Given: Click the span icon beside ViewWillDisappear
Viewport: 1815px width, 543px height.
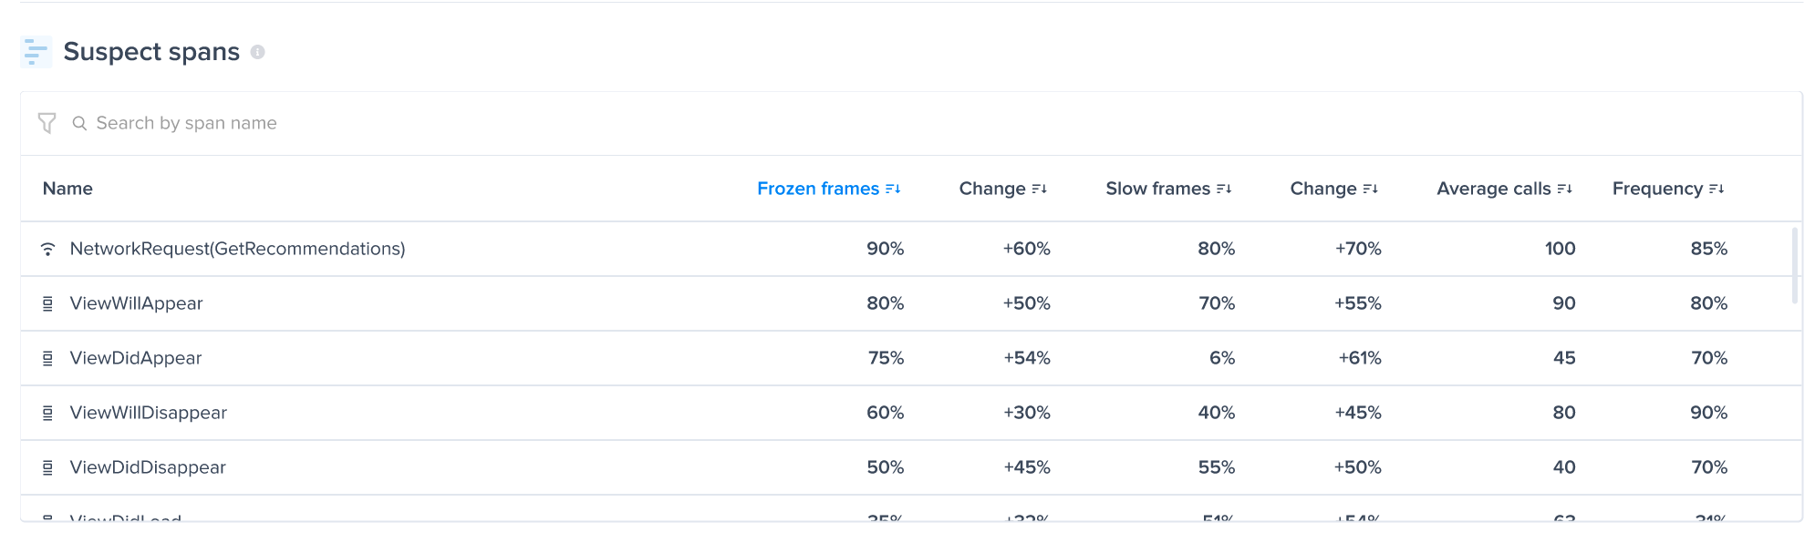Looking at the screenshot, I should coord(48,413).
